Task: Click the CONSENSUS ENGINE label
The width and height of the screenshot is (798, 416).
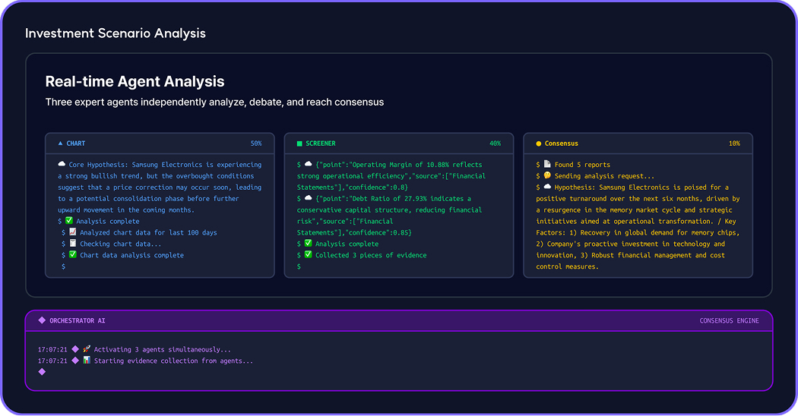Action: [x=729, y=321]
